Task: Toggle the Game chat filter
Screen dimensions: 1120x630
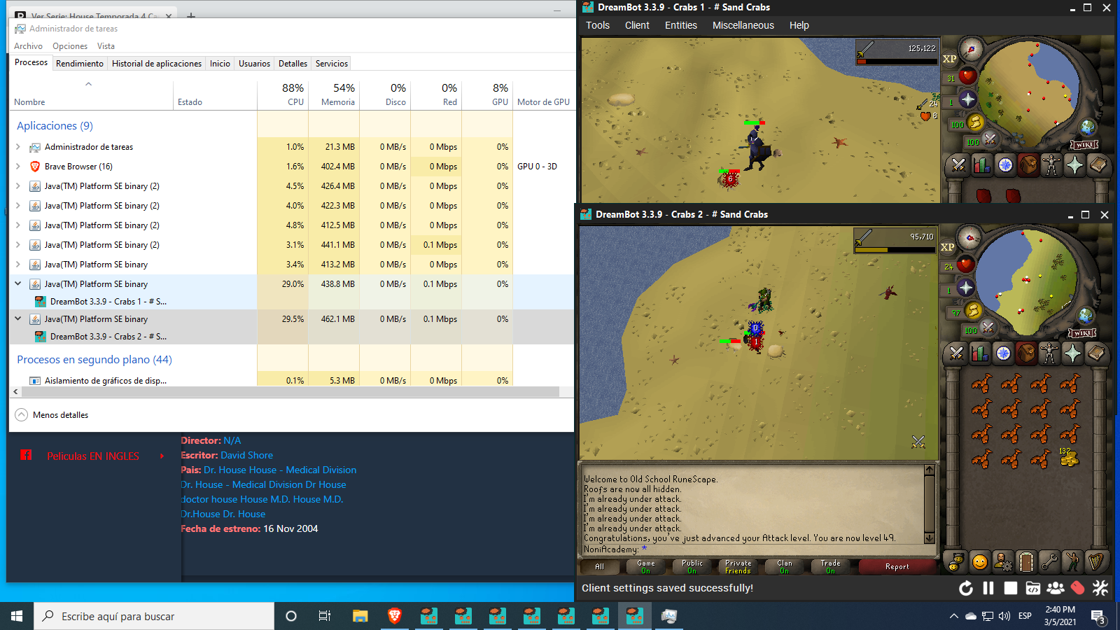Action: tap(646, 566)
